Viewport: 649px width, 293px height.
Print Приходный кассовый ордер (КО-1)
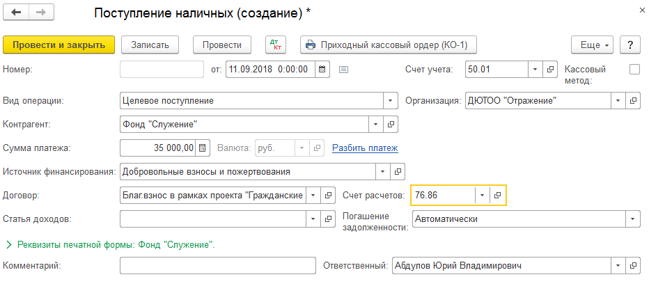389,45
